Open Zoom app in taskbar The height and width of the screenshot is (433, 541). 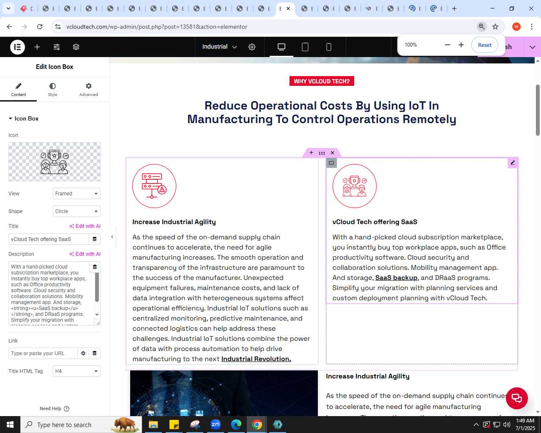216,425
